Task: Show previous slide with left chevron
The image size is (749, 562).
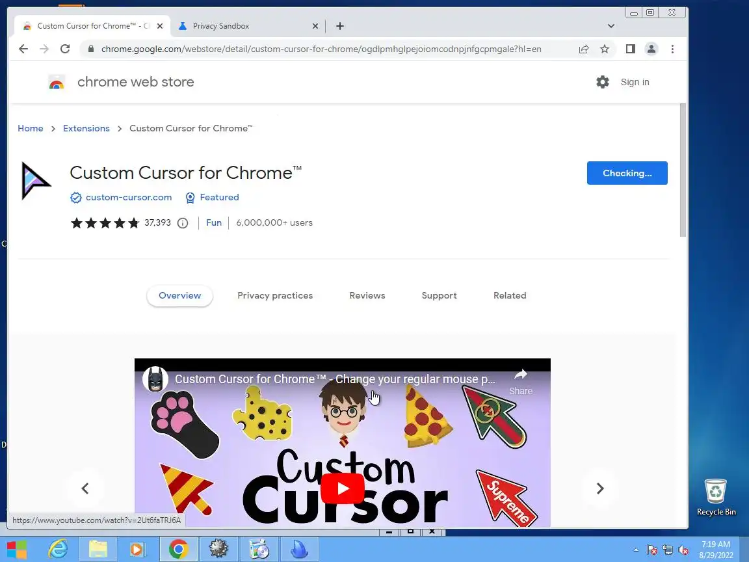Action: 85,488
